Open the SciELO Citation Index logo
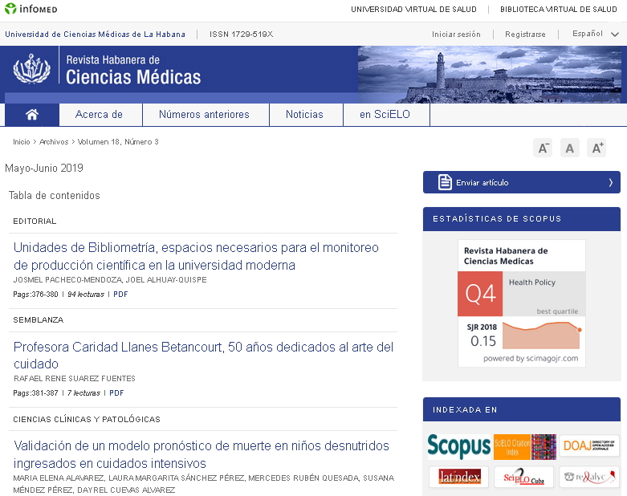The image size is (627, 496). [x=524, y=447]
